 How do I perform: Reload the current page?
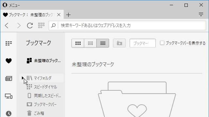click(x=30, y=25)
